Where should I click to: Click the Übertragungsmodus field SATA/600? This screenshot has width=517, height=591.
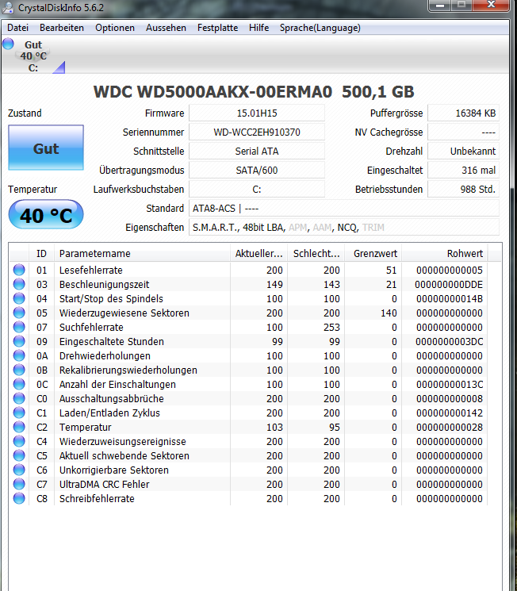[257, 171]
